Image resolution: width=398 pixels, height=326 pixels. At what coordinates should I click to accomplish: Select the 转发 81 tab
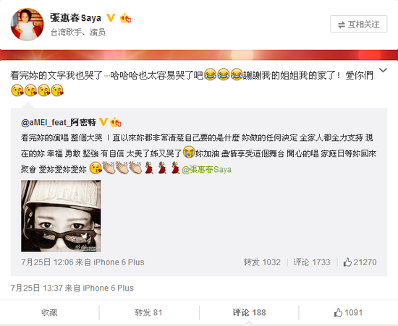(149, 312)
